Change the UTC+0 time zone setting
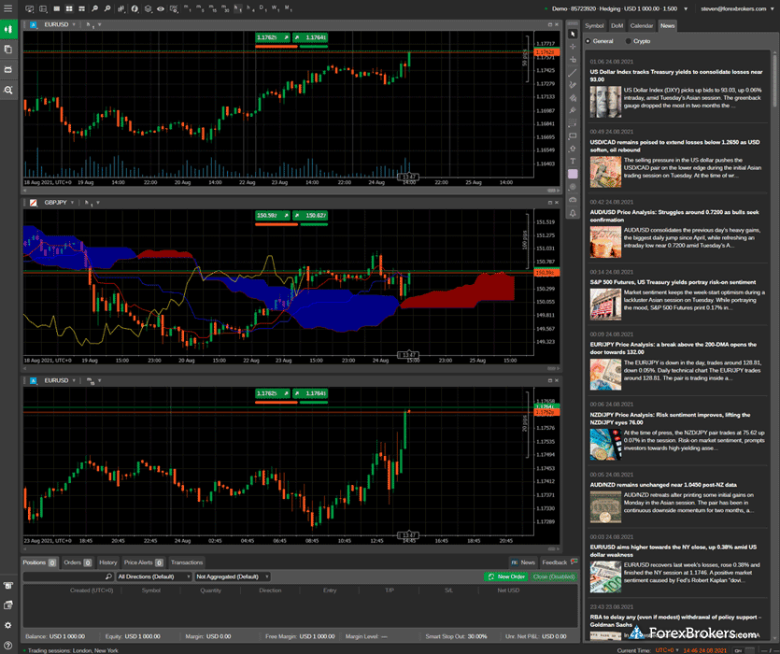 667,650
